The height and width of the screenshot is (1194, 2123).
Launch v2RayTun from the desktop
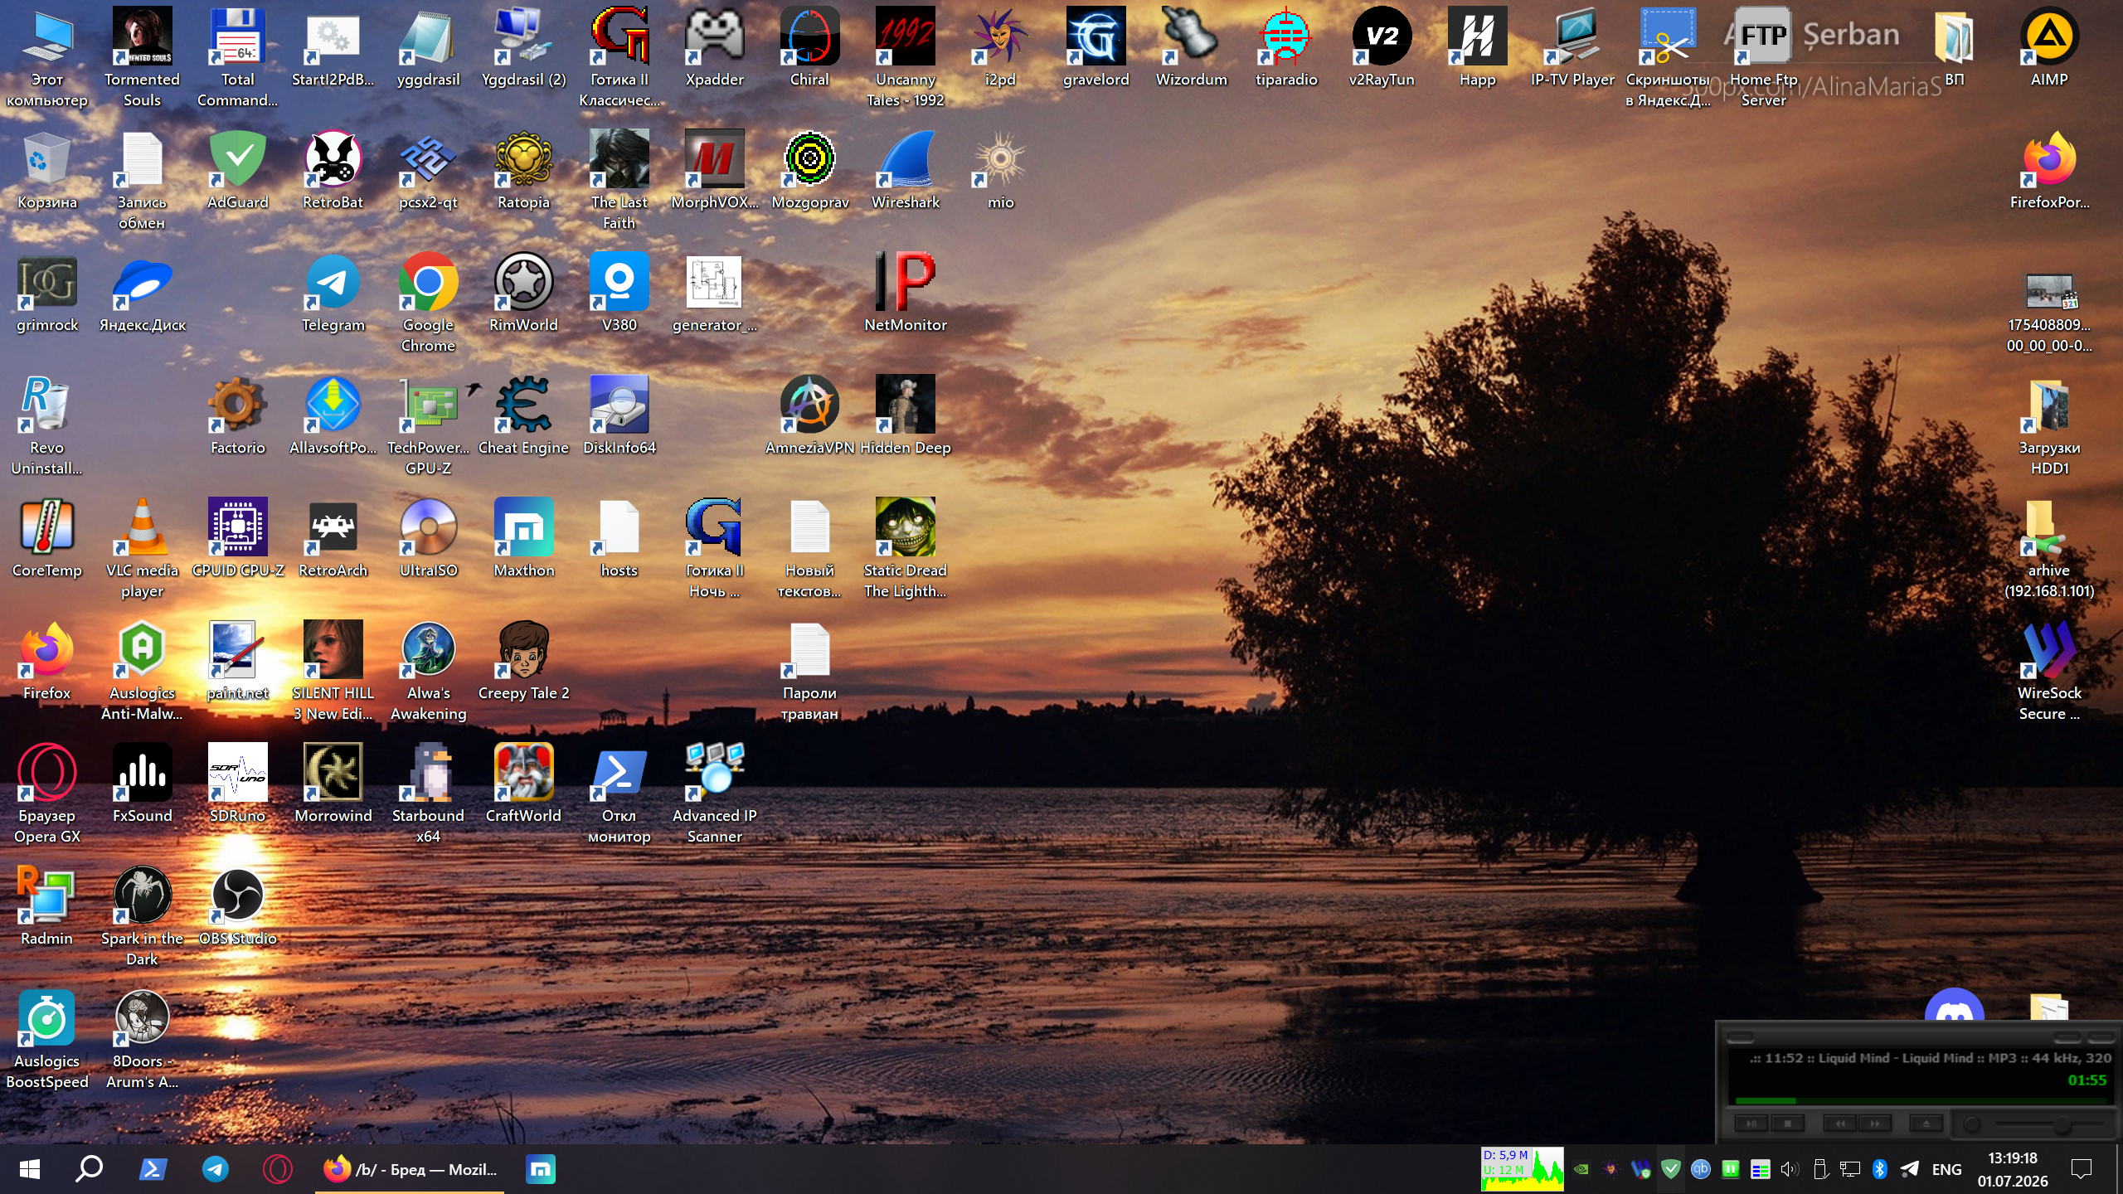click(x=1382, y=48)
